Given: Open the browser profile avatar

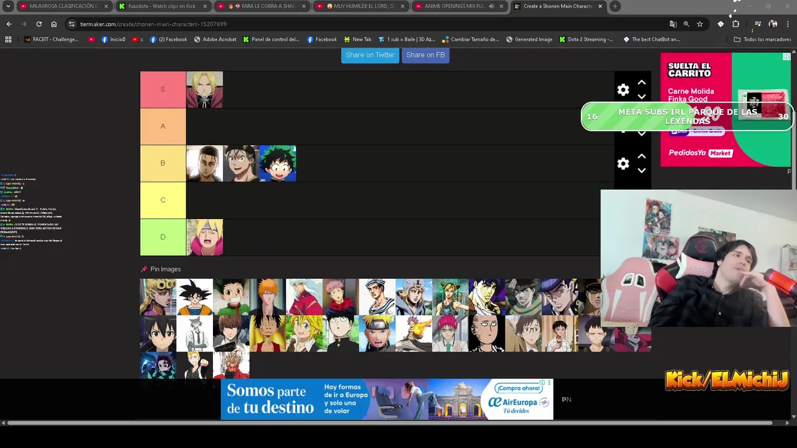Looking at the screenshot, I should click(773, 24).
